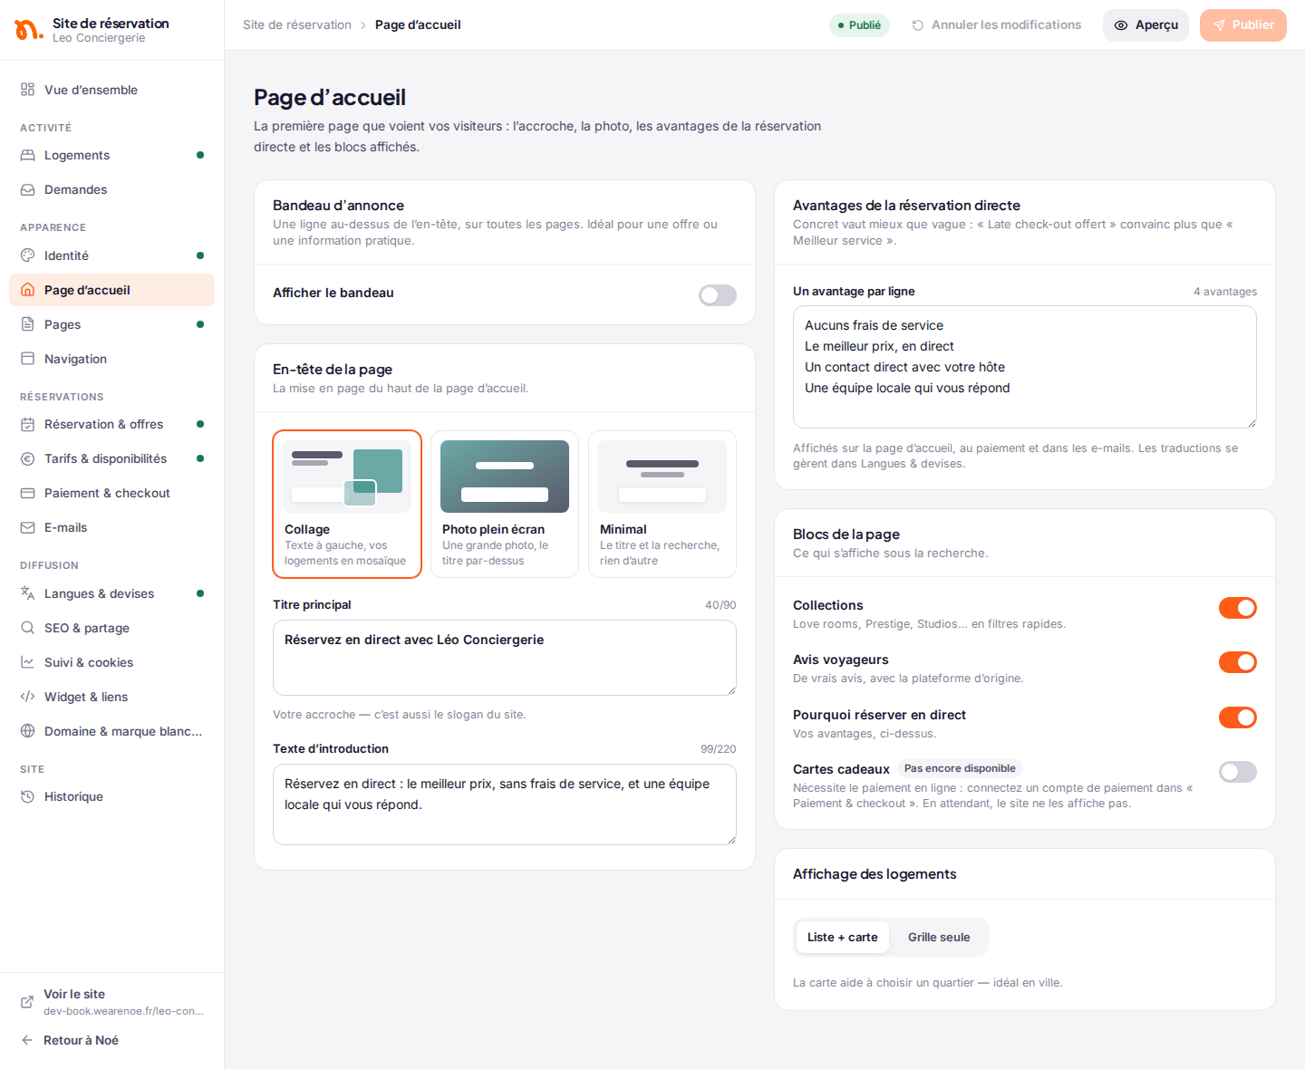1305x1069 pixels.
Task: Select the Collage header layout
Action: tap(347, 504)
